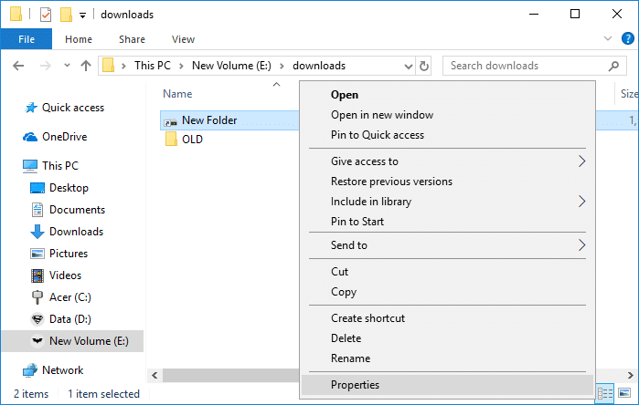Choose Properties from the context menu
Viewport: 639px width, 405px height.
[355, 385]
